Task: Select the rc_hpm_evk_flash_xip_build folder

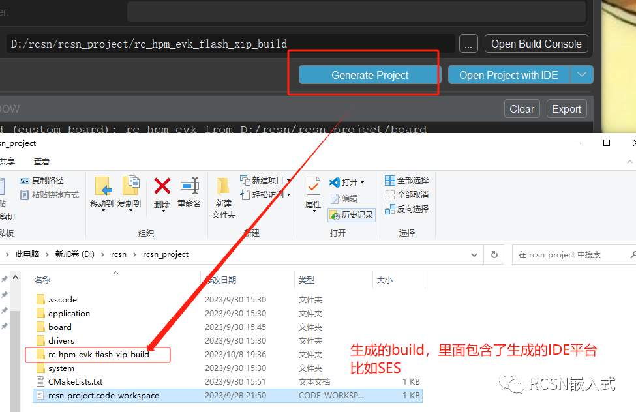Action: click(98, 355)
